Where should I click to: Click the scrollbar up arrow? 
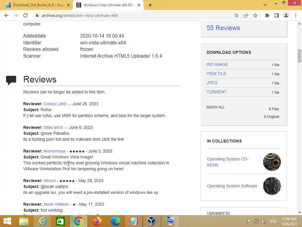299,24
